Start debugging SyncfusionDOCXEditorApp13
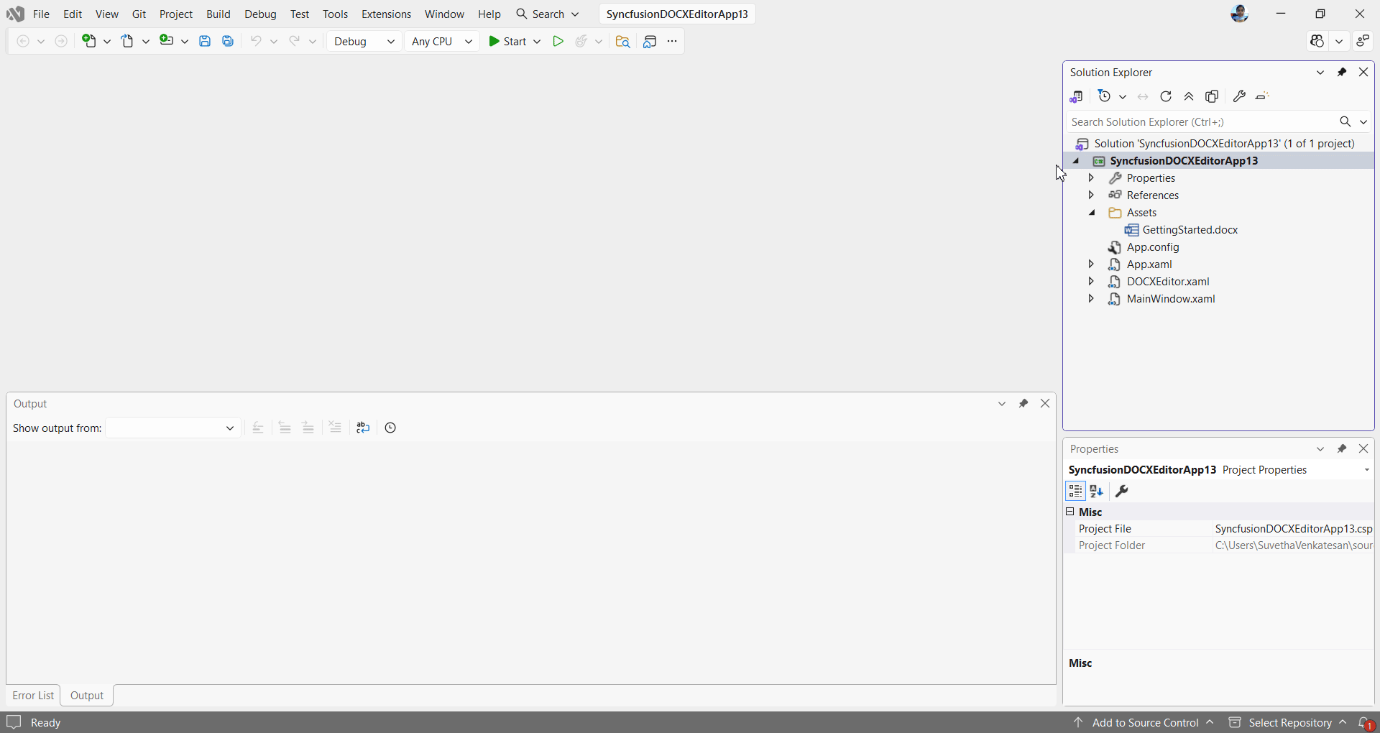Image resolution: width=1380 pixels, height=733 pixels. [511, 41]
